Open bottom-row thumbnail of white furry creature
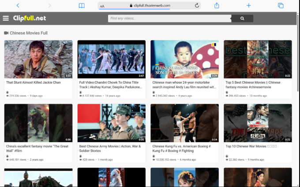 coord(112,177)
